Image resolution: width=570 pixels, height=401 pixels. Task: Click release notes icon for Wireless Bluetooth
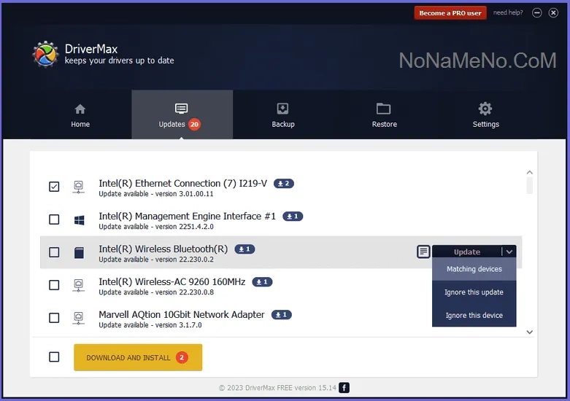423,252
